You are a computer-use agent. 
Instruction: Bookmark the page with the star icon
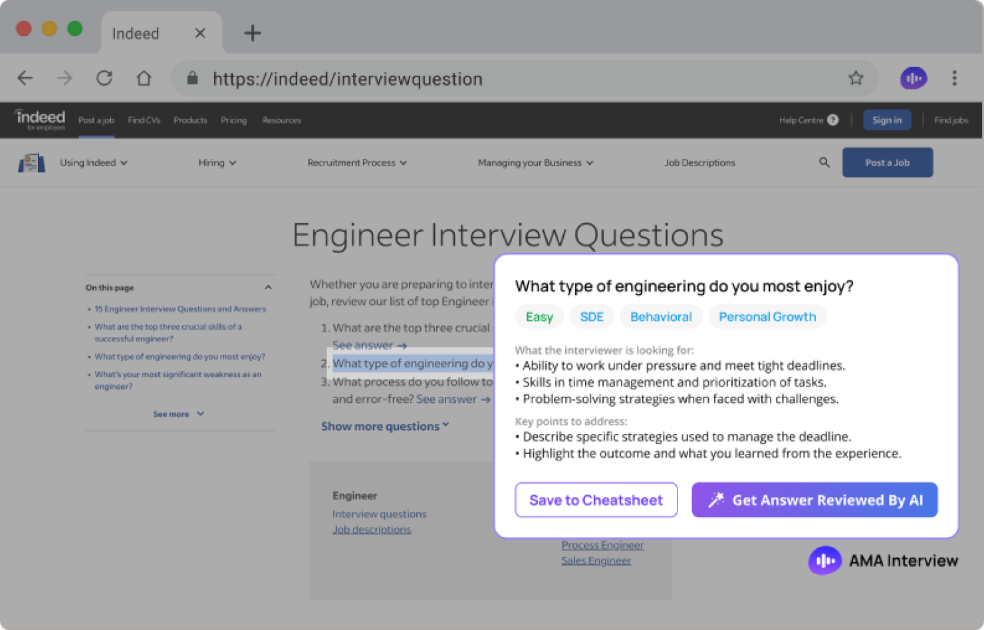(x=856, y=78)
